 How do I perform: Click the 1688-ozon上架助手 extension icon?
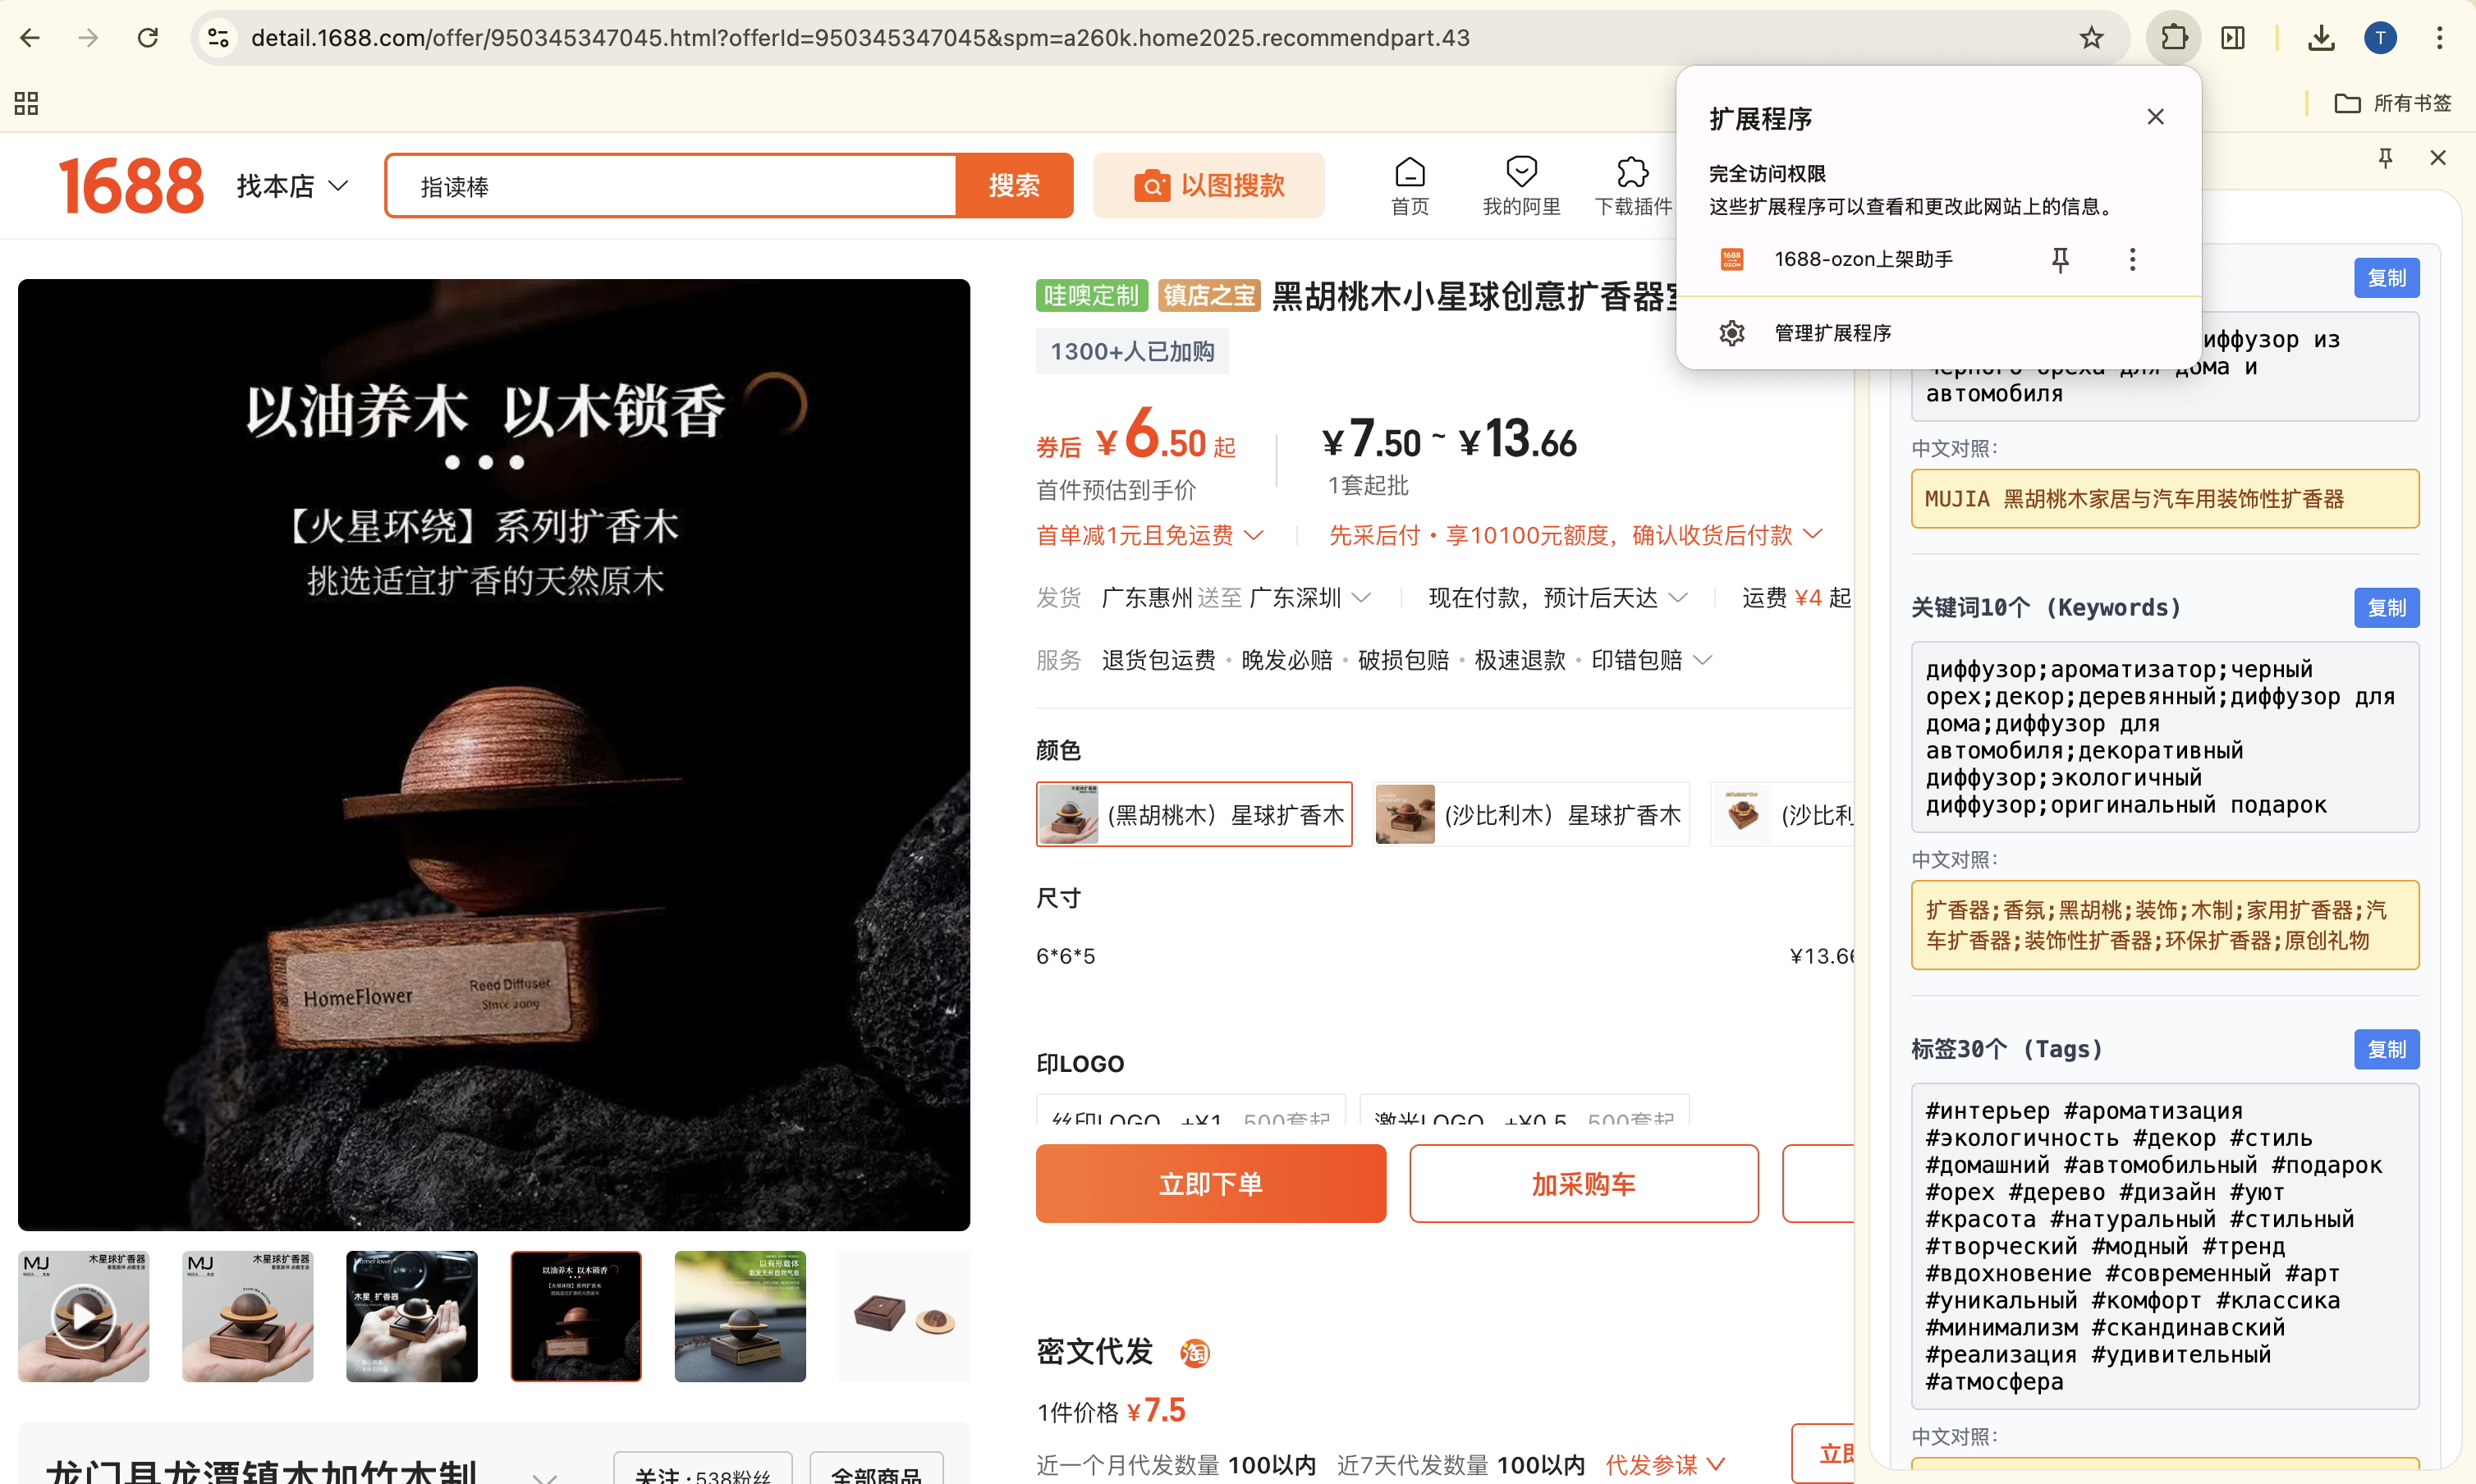(x=1731, y=258)
